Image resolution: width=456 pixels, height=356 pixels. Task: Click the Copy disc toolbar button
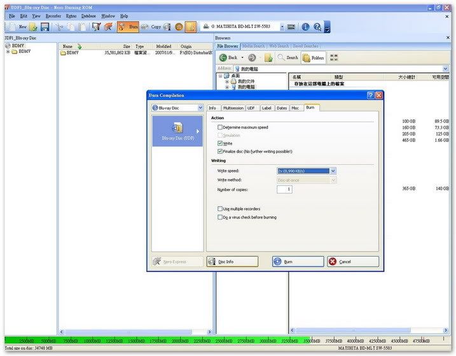pyautogui.click(x=151, y=27)
